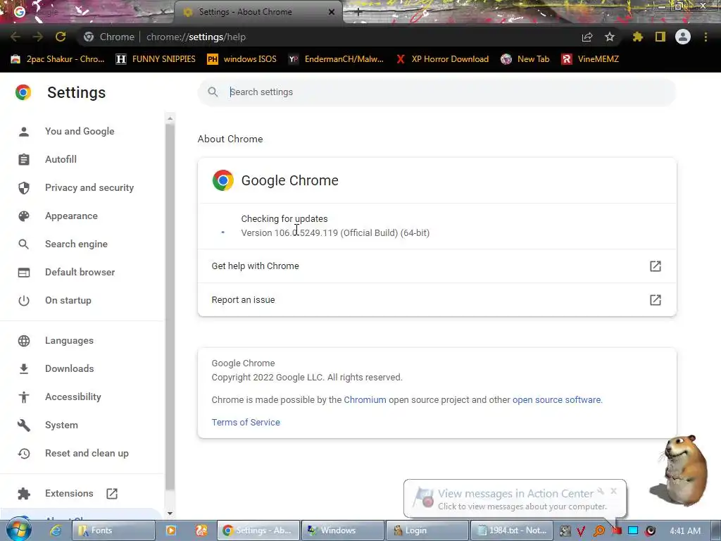Close the Action Center notification balloon
The width and height of the screenshot is (721, 541).
click(x=613, y=491)
